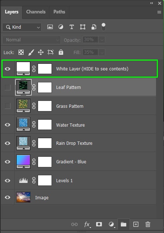
Task: Toggle the layer filtering switch
Action: tap(103, 27)
